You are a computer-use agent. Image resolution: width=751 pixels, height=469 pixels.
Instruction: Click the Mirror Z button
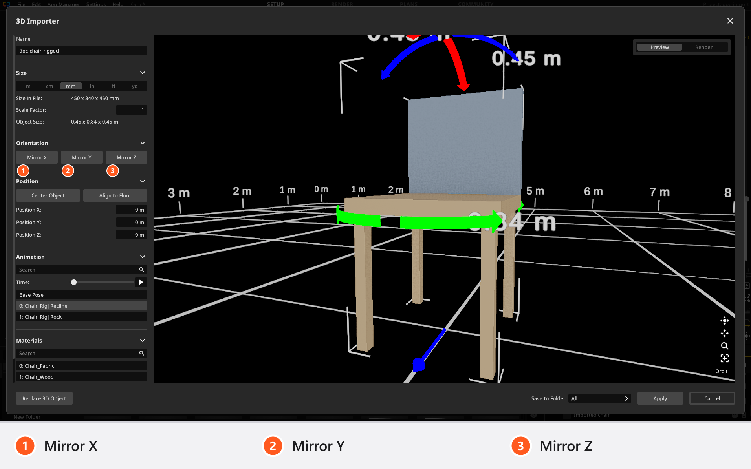click(x=126, y=157)
